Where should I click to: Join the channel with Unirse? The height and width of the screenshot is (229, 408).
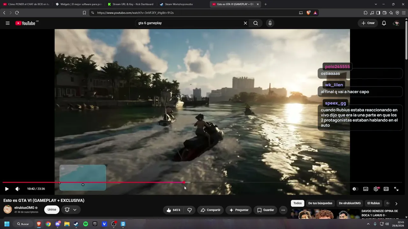(52, 210)
